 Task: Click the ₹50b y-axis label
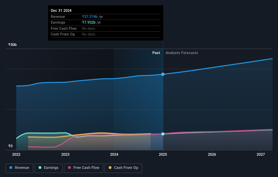(13, 45)
